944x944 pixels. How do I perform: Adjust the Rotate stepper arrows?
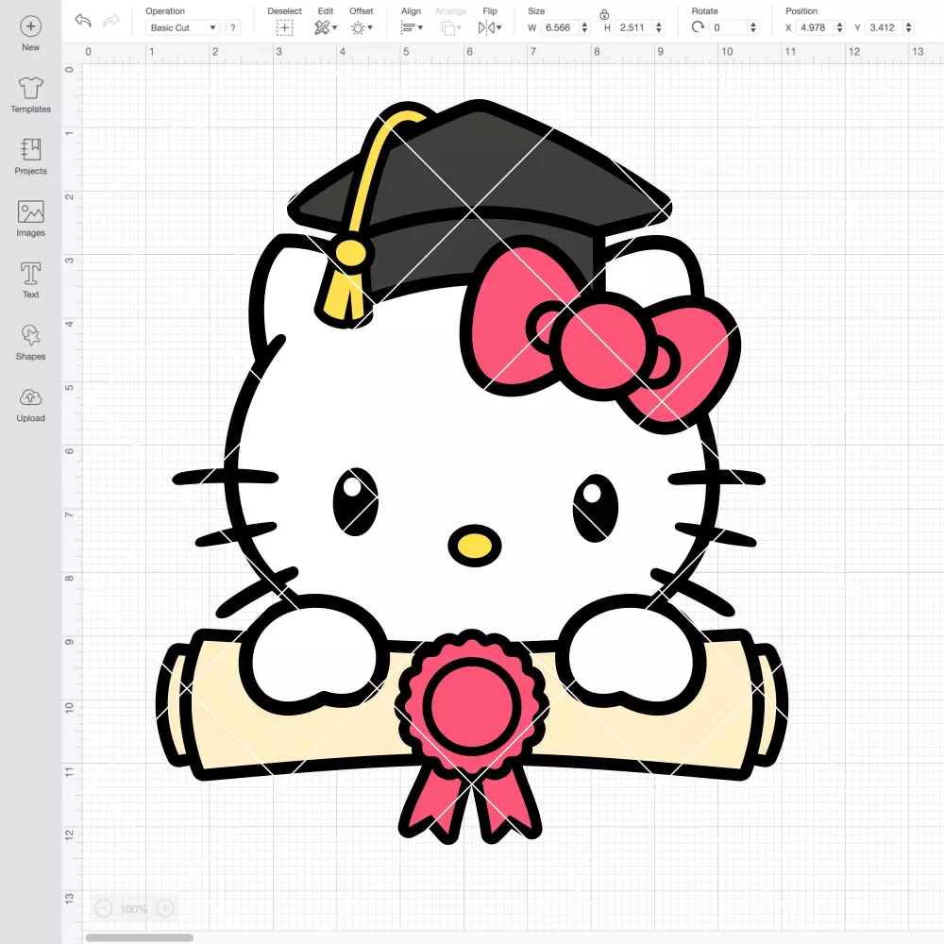click(x=753, y=27)
